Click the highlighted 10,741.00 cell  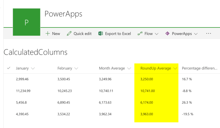(148, 91)
